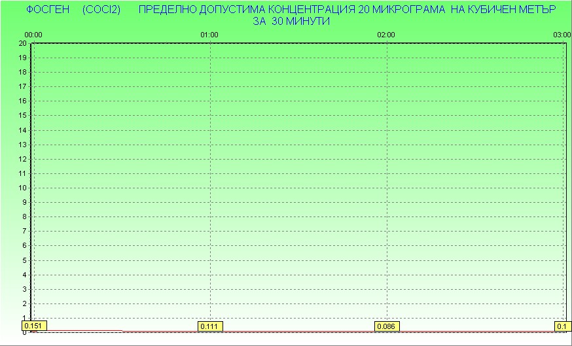
Task: Click the y-axis value 1
Action: point(24,318)
